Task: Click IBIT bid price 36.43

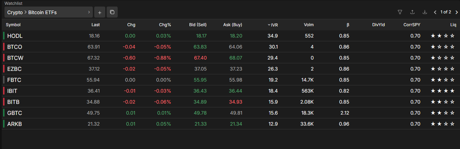Action: [x=200, y=91]
